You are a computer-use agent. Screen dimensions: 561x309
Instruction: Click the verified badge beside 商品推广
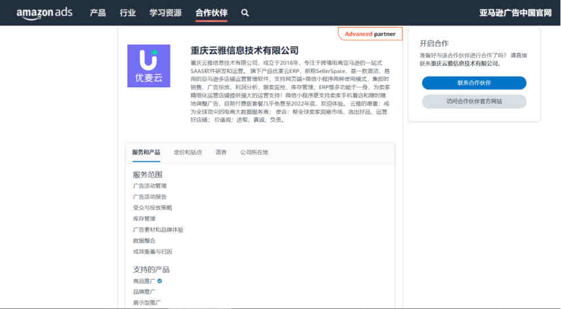pyautogui.click(x=159, y=281)
